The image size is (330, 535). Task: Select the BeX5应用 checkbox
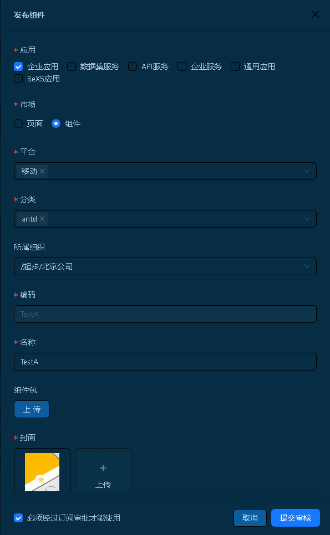(18, 79)
